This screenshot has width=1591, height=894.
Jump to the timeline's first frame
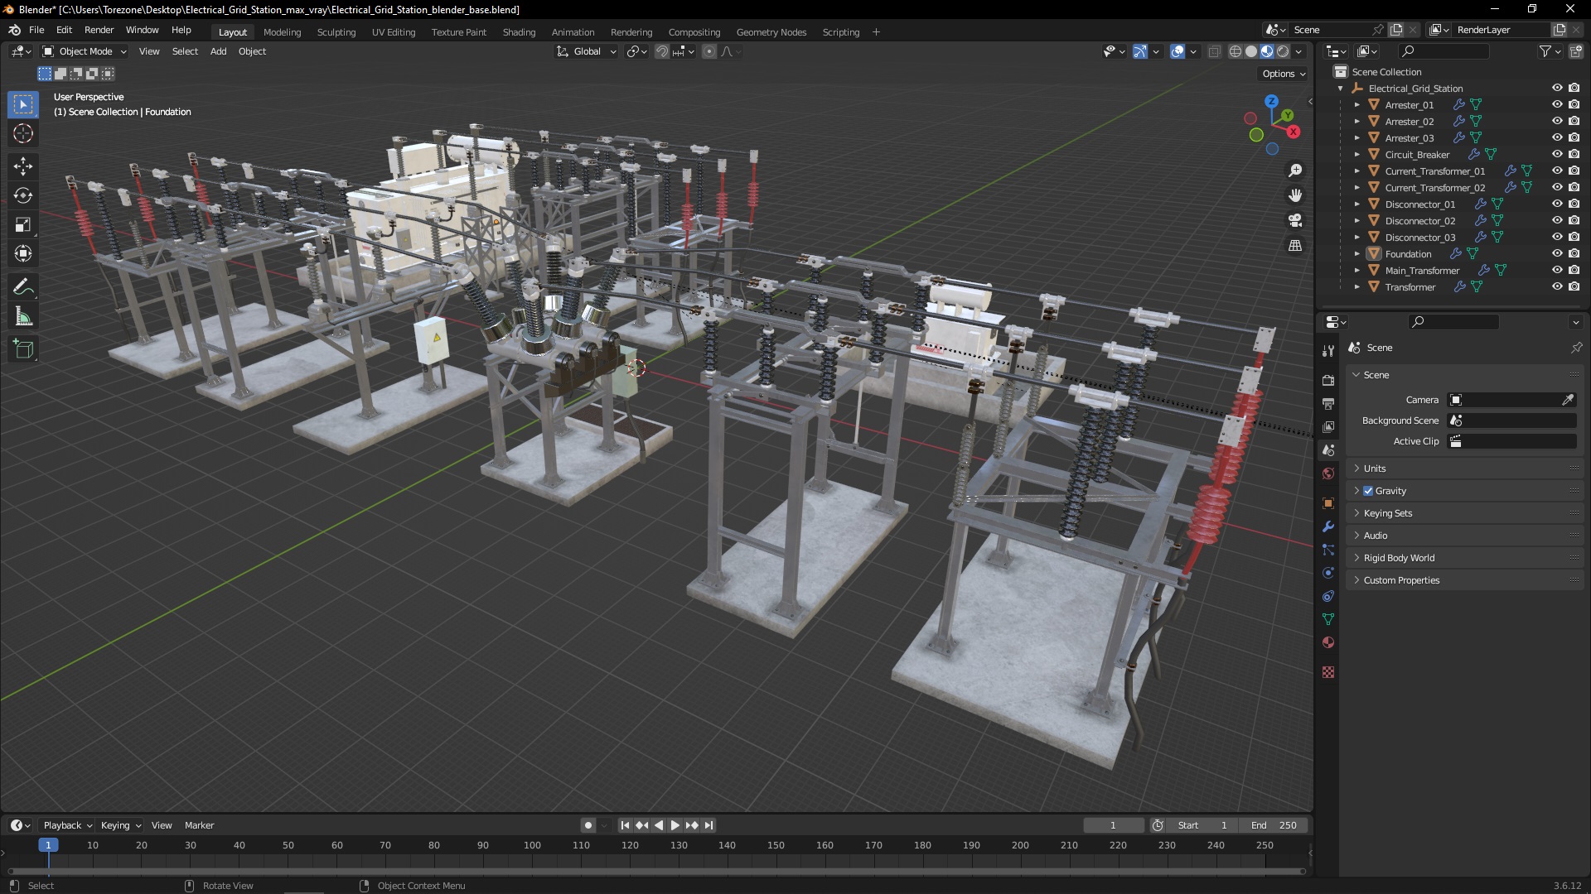pyautogui.click(x=625, y=825)
